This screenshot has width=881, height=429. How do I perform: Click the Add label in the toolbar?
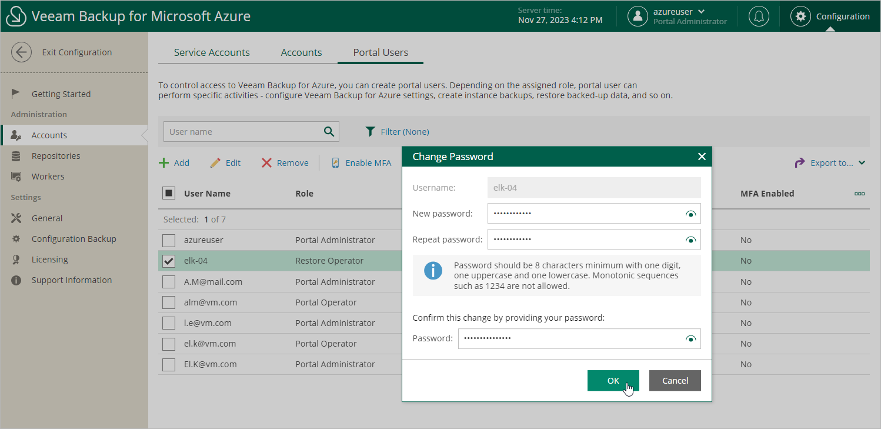tap(182, 163)
